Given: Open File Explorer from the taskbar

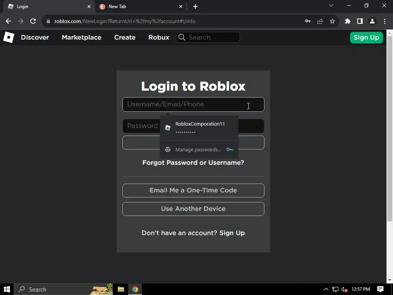Looking at the screenshot, I should pos(121,289).
